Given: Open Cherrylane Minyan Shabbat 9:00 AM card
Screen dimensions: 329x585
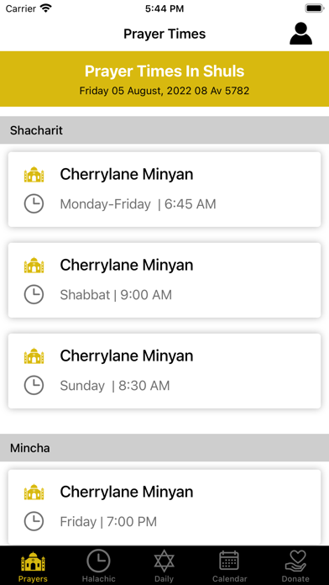Looking at the screenshot, I should [x=164, y=280].
